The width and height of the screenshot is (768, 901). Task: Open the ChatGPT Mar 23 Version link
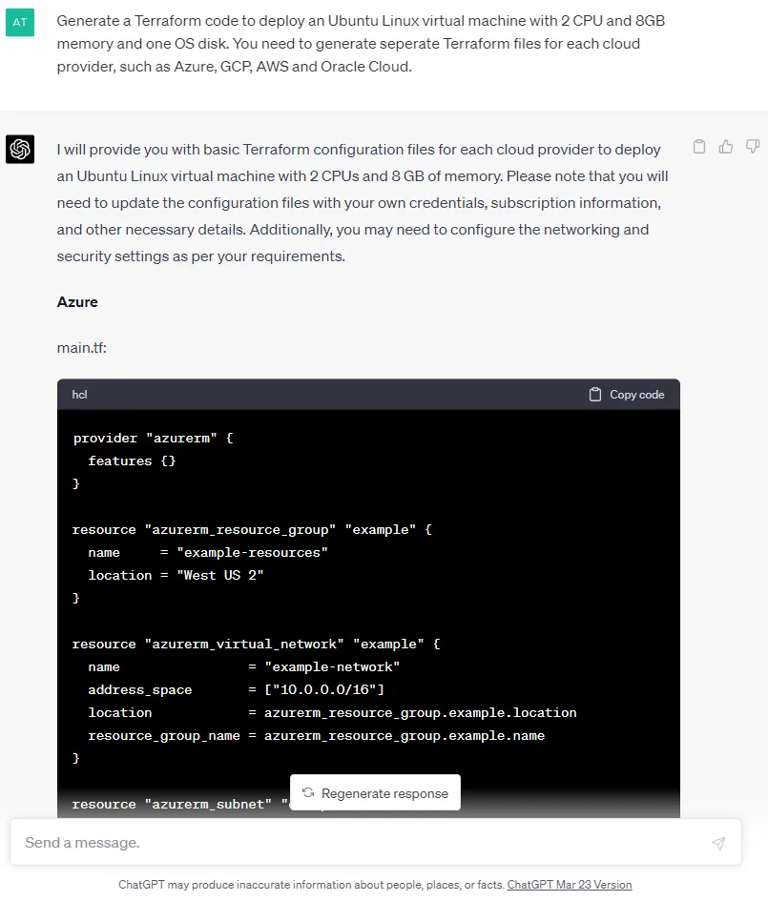click(570, 885)
